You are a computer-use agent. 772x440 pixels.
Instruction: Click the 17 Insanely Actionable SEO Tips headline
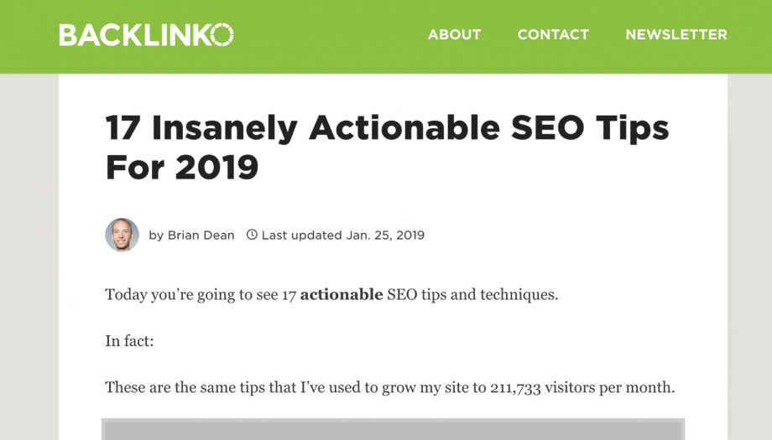coord(387,148)
